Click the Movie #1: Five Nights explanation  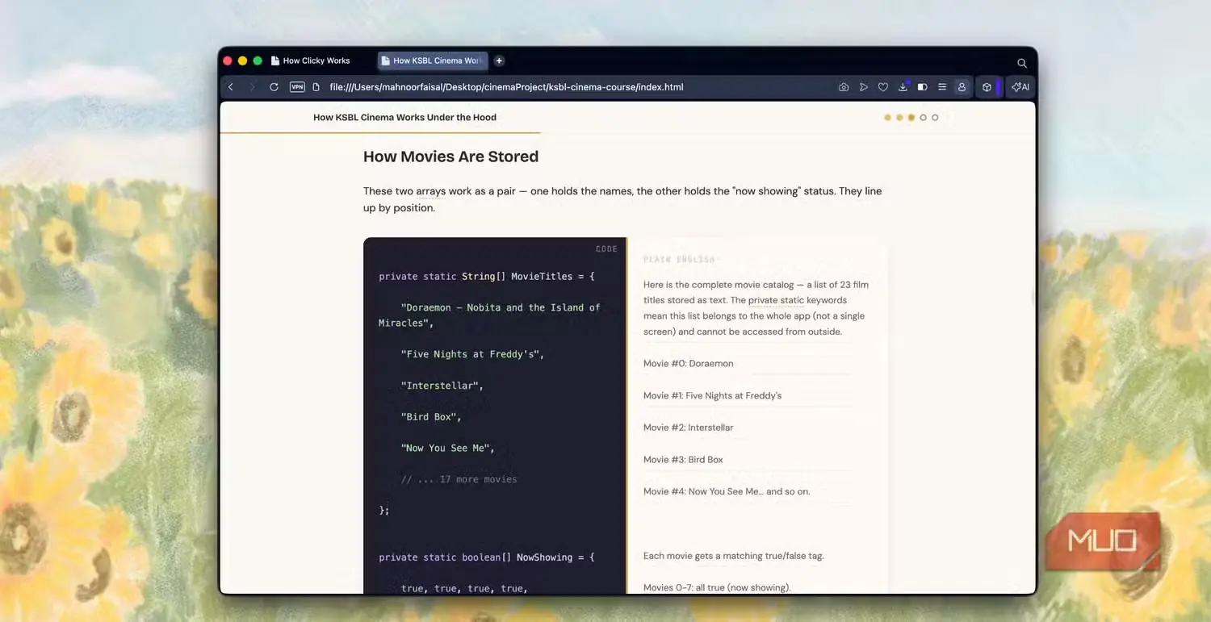tap(712, 396)
